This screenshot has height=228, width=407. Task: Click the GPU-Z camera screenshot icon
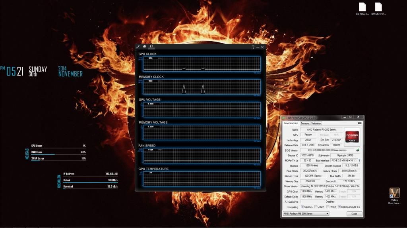360,123
